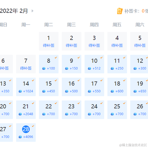The width and height of the screenshot is (148, 148).
Task: Select day 19 cell with +650
Action: pos(139,87)
